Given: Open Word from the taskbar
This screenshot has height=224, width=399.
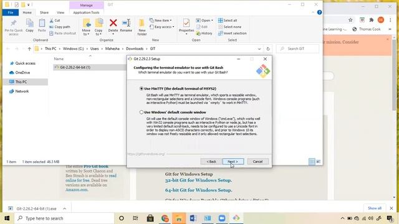Looking at the screenshot, I should pos(193,218).
